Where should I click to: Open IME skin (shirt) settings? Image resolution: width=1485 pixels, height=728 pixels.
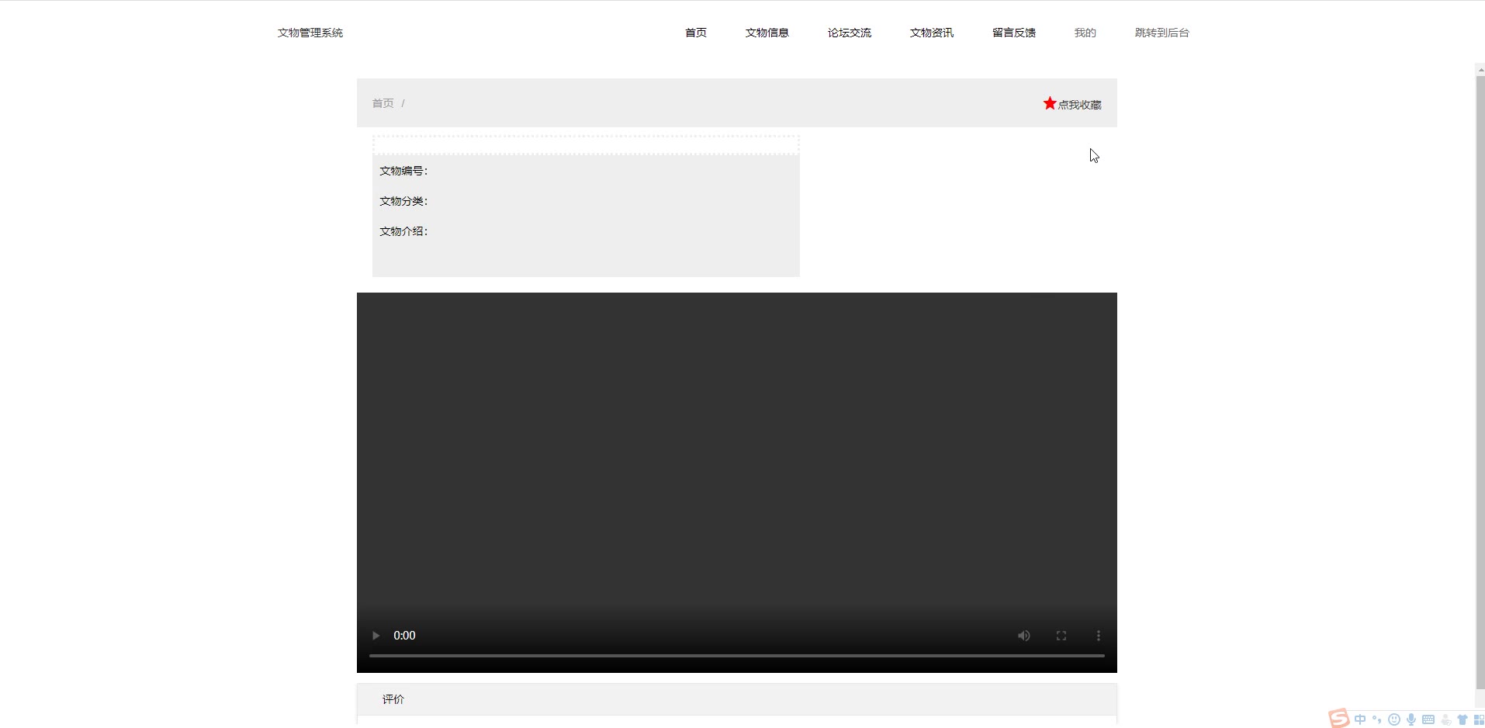click(x=1462, y=719)
